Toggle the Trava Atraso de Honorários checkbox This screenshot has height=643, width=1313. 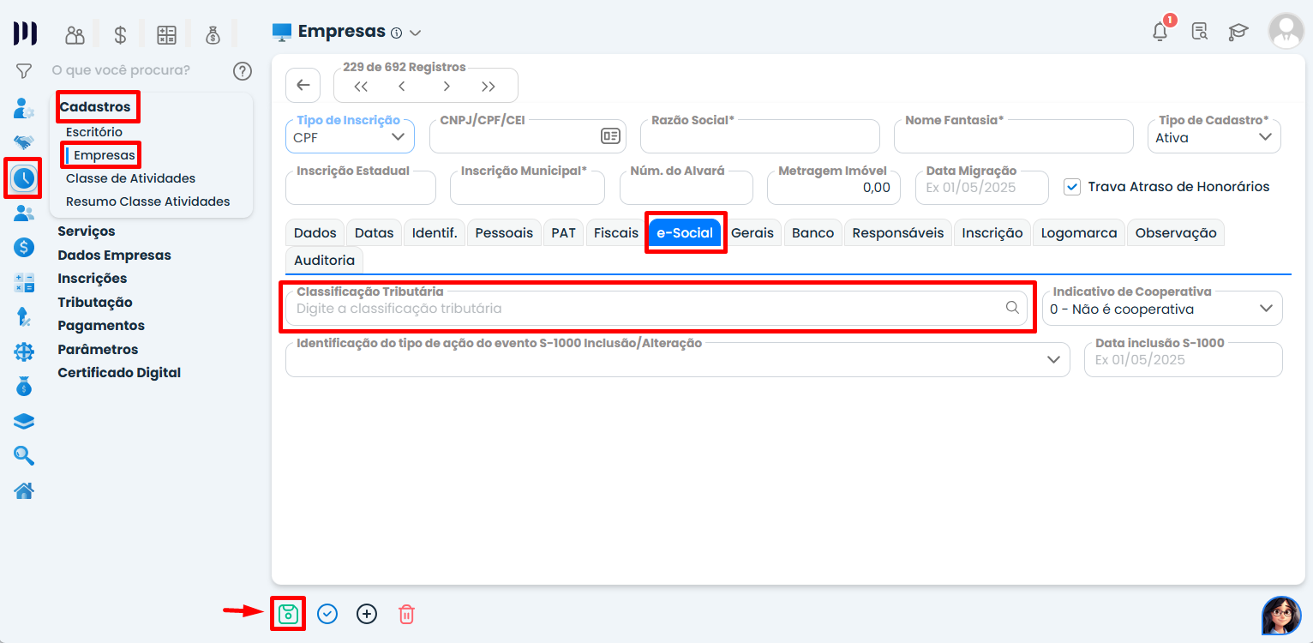tap(1072, 187)
